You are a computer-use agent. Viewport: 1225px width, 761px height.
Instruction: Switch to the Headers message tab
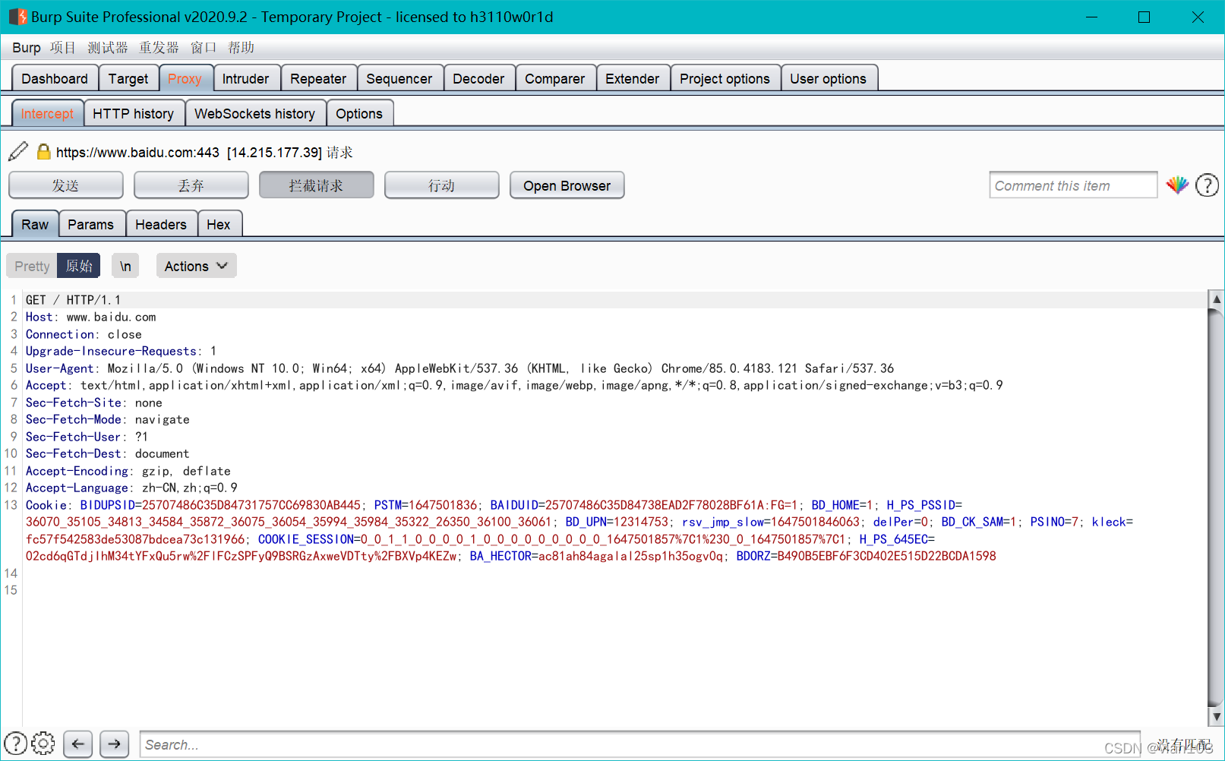[x=161, y=224]
